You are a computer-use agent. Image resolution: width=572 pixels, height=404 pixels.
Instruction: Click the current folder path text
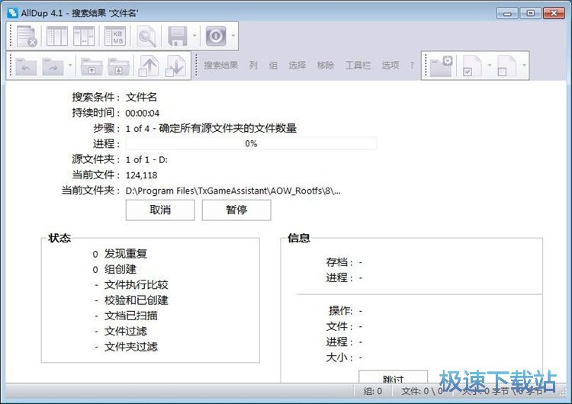click(x=233, y=191)
